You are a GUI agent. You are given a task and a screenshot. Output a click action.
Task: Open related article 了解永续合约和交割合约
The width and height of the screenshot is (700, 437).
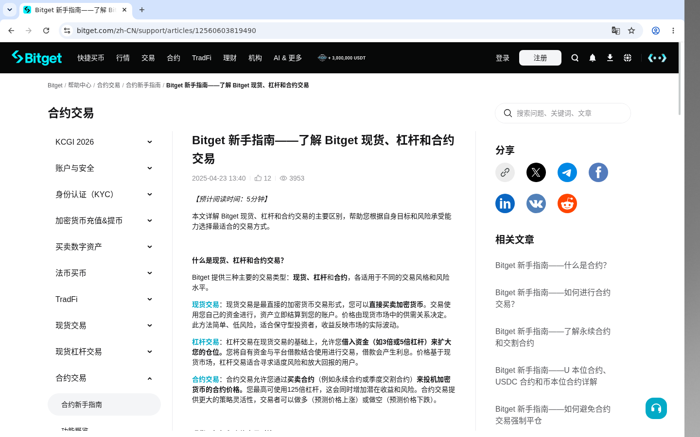click(x=553, y=337)
